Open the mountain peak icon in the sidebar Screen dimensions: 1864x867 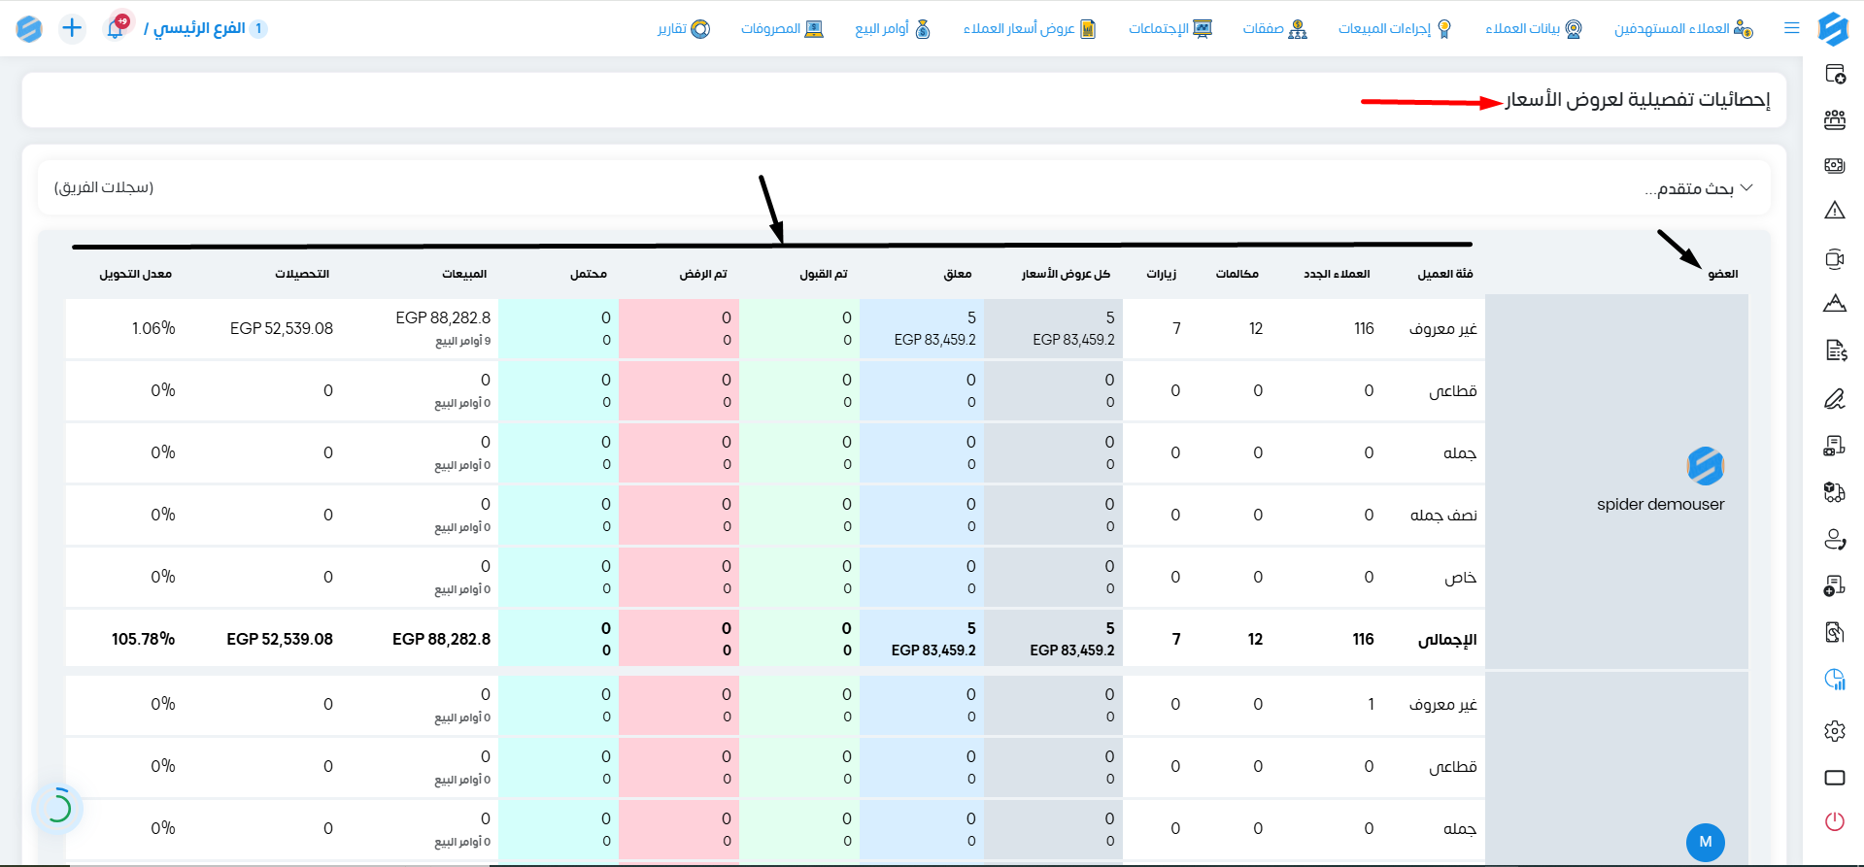click(1835, 303)
